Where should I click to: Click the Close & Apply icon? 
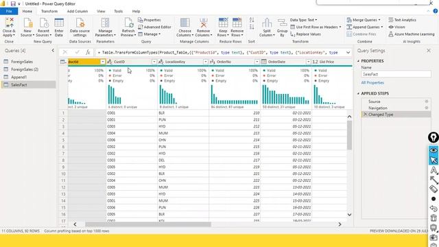[9, 23]
